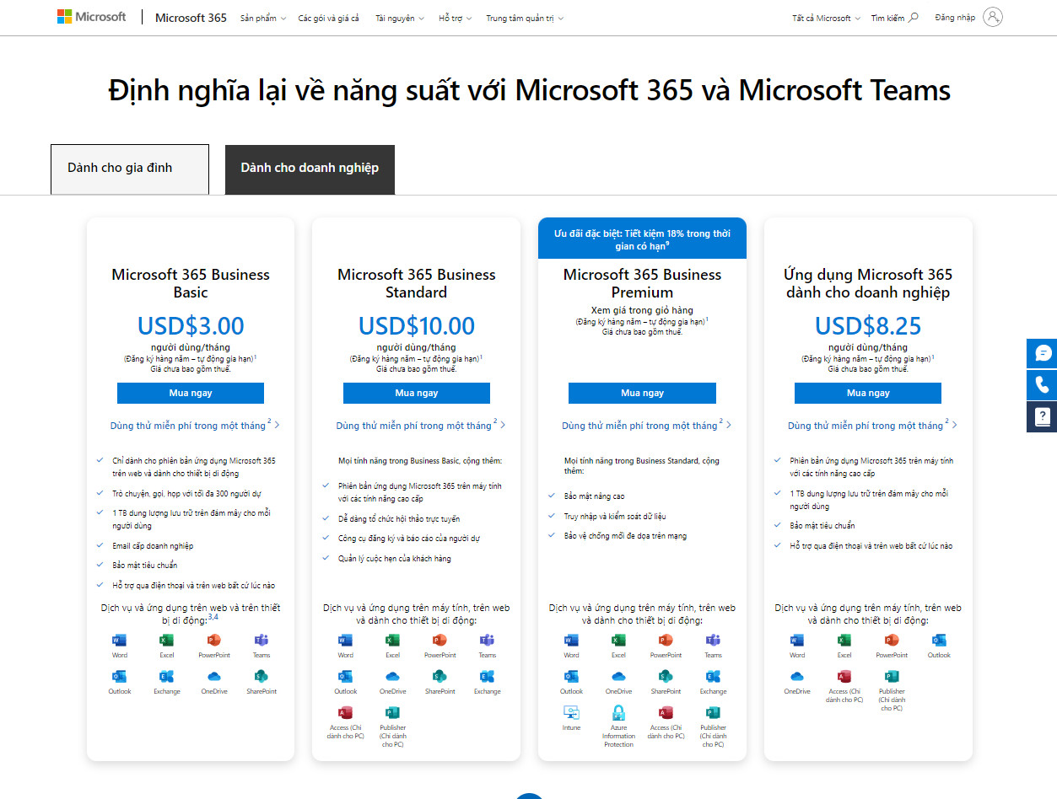Click Teams icon in Business Standard card

tap(487, 641)
